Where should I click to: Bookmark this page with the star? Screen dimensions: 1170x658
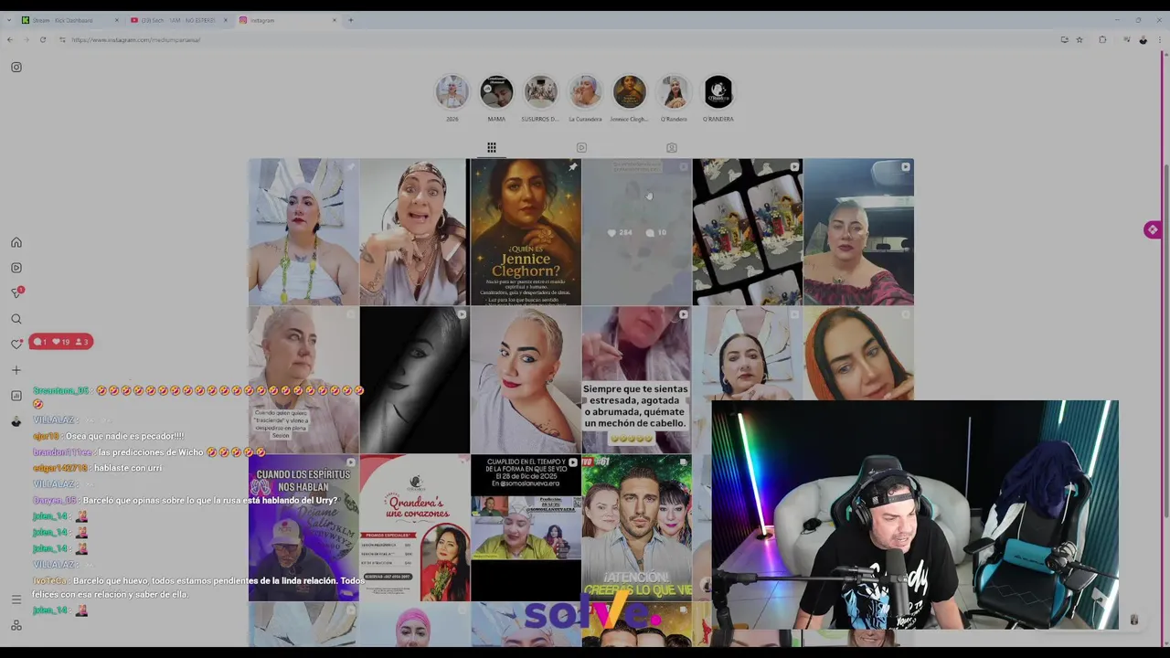(1080, 39)
